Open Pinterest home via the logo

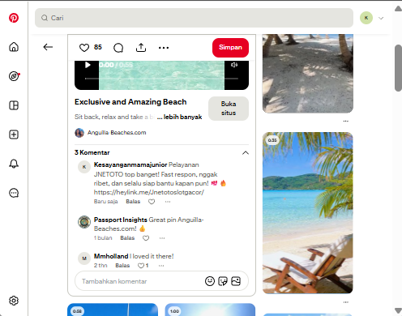click(x=14, y=18)
